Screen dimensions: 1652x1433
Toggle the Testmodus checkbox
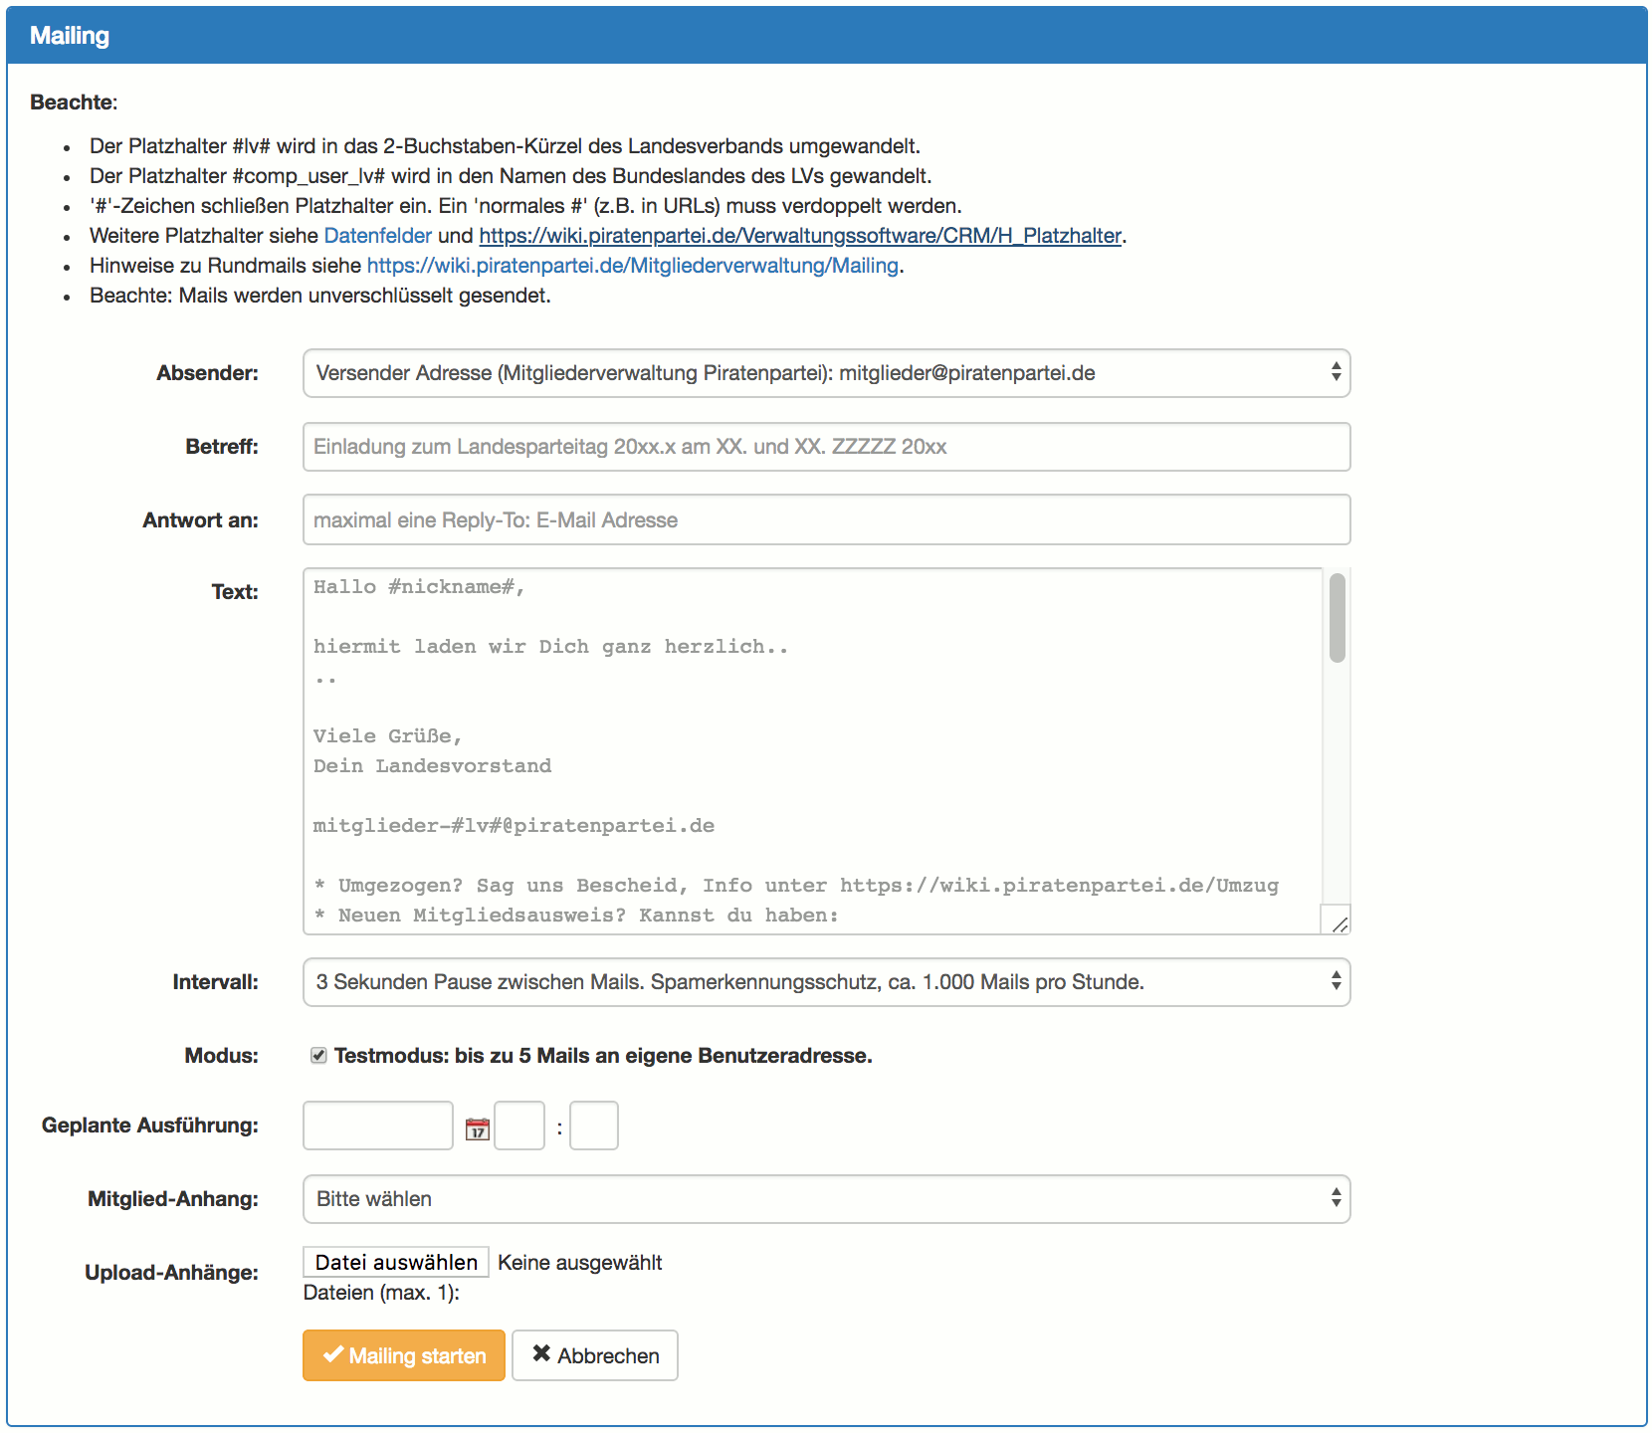coord(318,1056)
